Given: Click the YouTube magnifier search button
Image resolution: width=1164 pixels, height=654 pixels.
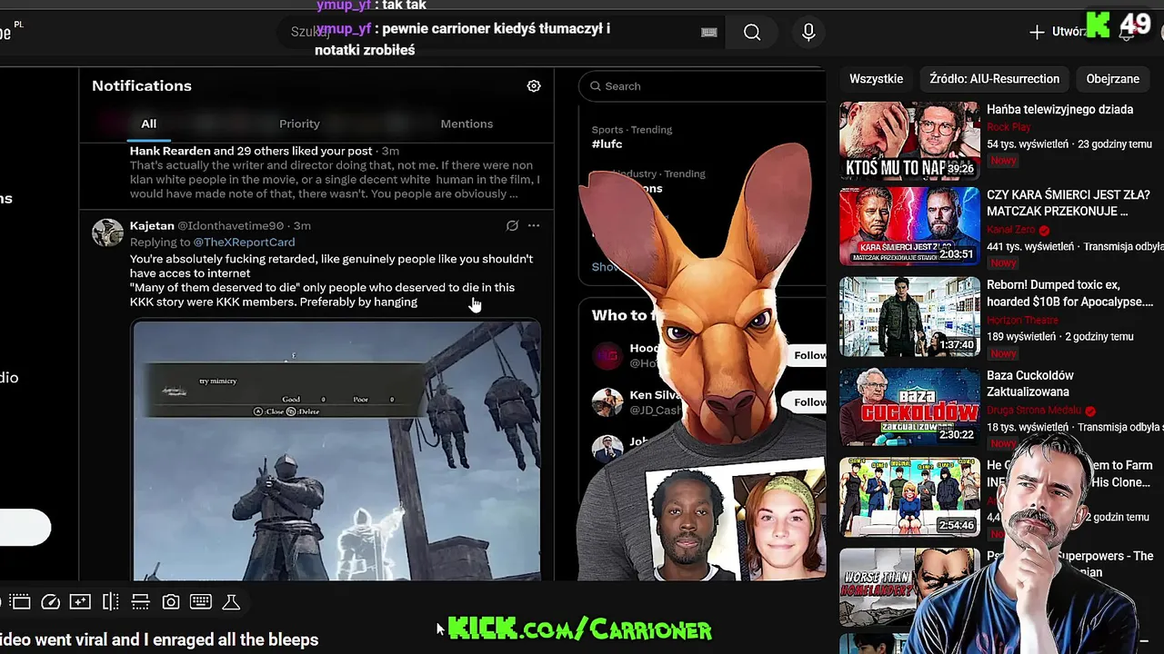Looking at the screenshot, I should (752, 33).
